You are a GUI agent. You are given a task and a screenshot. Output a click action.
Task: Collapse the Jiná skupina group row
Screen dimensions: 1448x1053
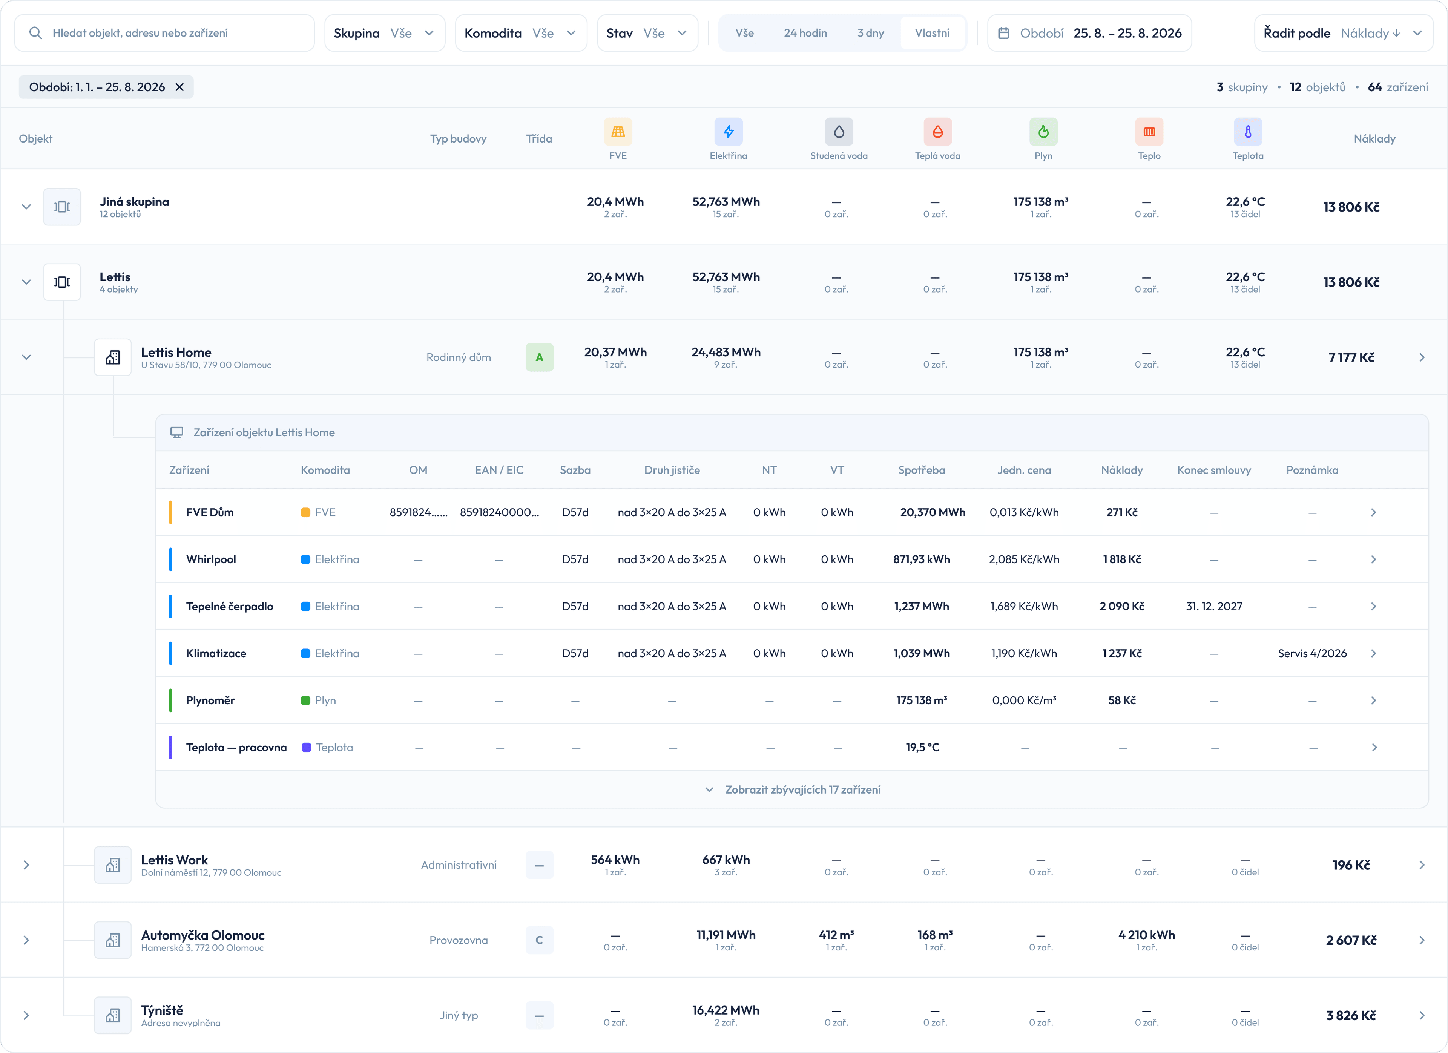(x=26, y=207)
